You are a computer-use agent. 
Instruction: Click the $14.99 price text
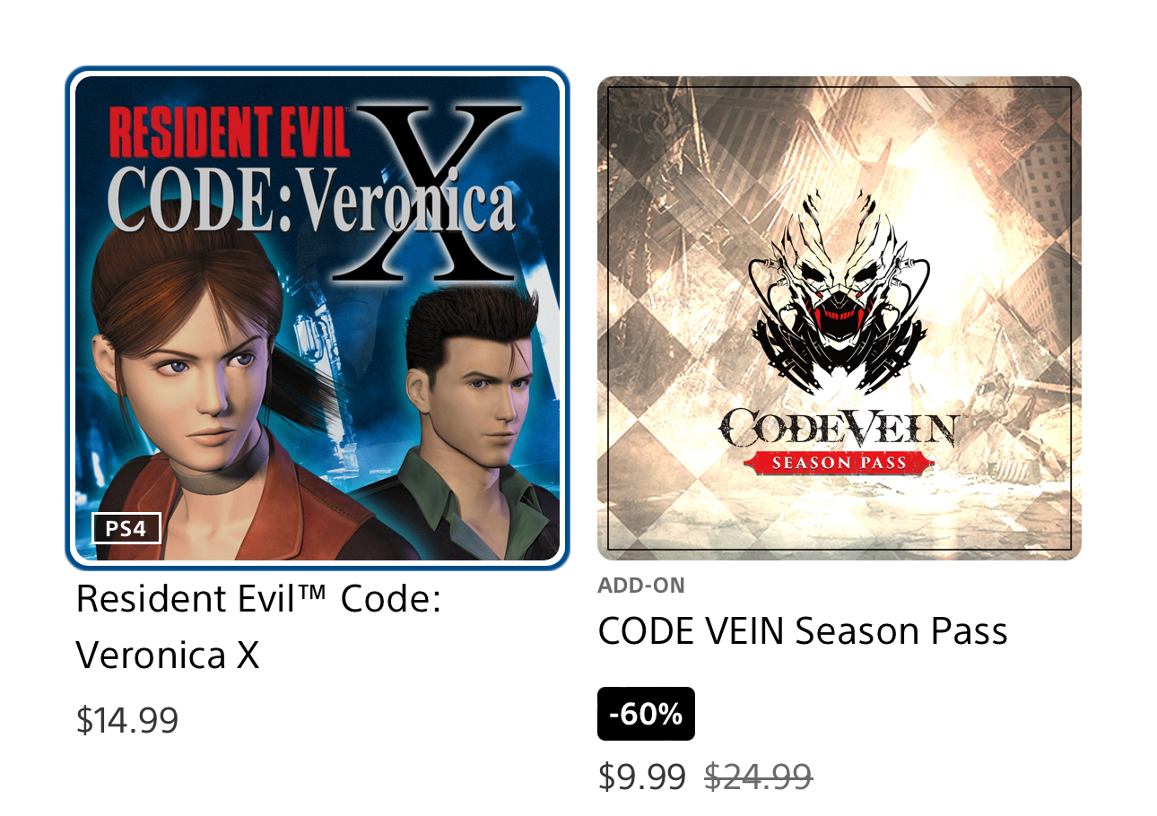(127, 720)
